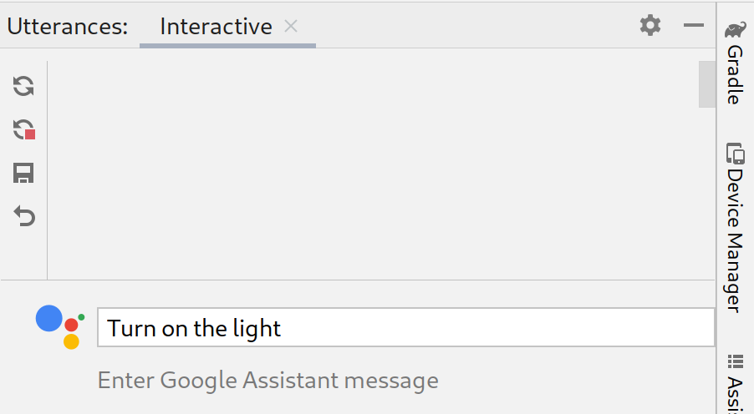
Task: Click the Google Assistant colored dots logo
Action: point(59,326)
